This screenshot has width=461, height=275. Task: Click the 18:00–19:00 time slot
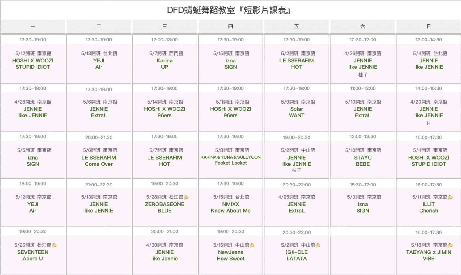(33, 184)
